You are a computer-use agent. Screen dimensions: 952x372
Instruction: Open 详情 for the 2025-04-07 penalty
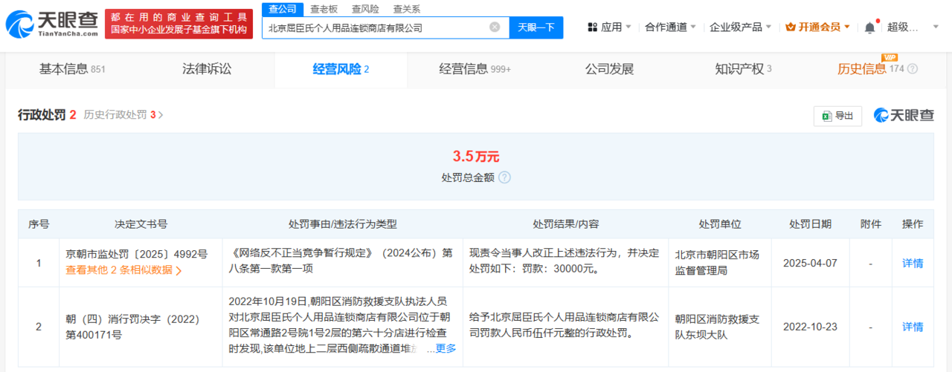point(913,263)
